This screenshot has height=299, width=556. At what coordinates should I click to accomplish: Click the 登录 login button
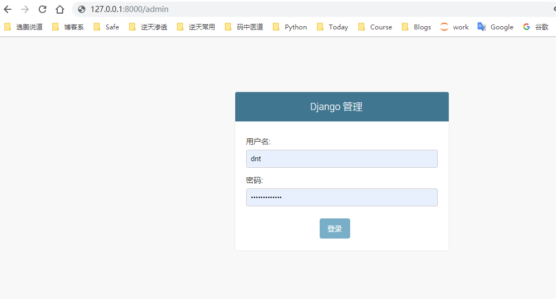click(x=335, y=228)
